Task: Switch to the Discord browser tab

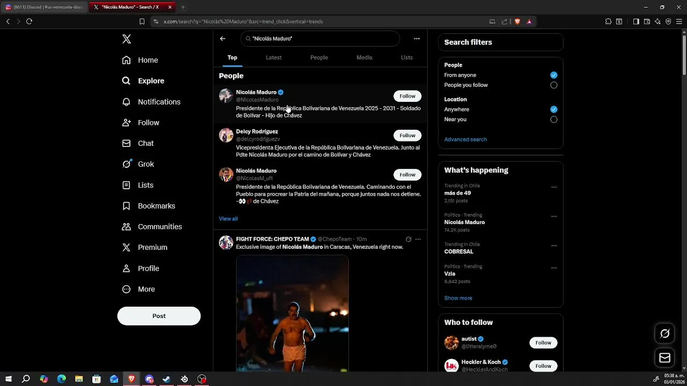Action: click(x=44, y=7)
